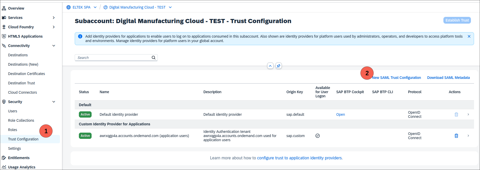Open Role Collections in the sidebar

(21, 120)
